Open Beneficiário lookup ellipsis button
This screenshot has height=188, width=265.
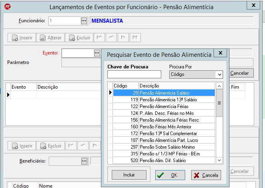coord(84,161)
